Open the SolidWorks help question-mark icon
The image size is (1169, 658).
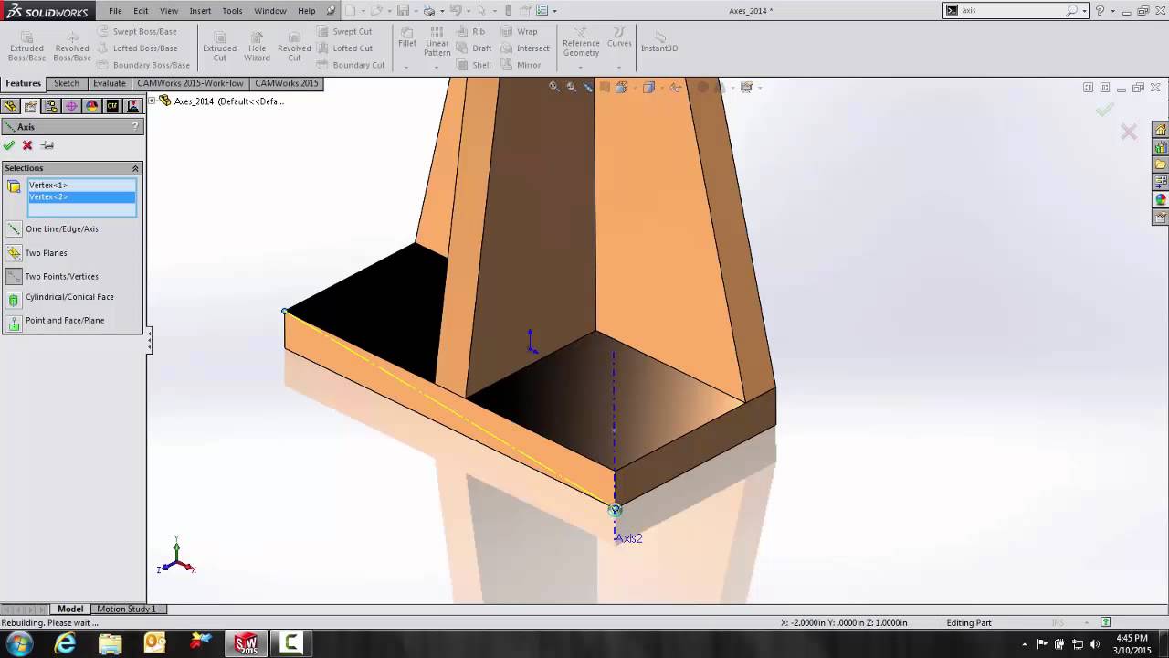[x=1100, y=11]
